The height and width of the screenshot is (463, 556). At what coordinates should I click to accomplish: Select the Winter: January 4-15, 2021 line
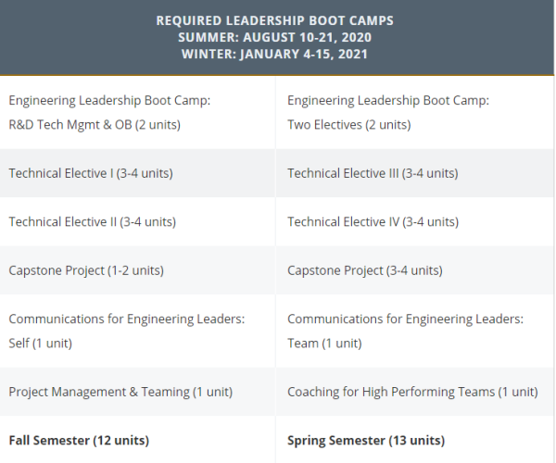coord(275,54)
